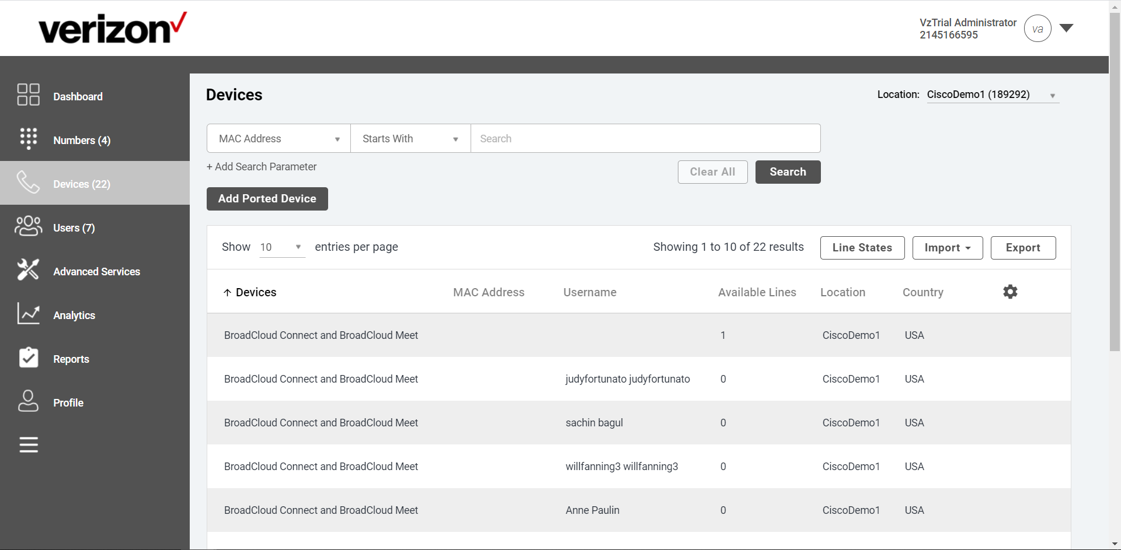Select the Dashboard grid icon

(x=28, y=94)
